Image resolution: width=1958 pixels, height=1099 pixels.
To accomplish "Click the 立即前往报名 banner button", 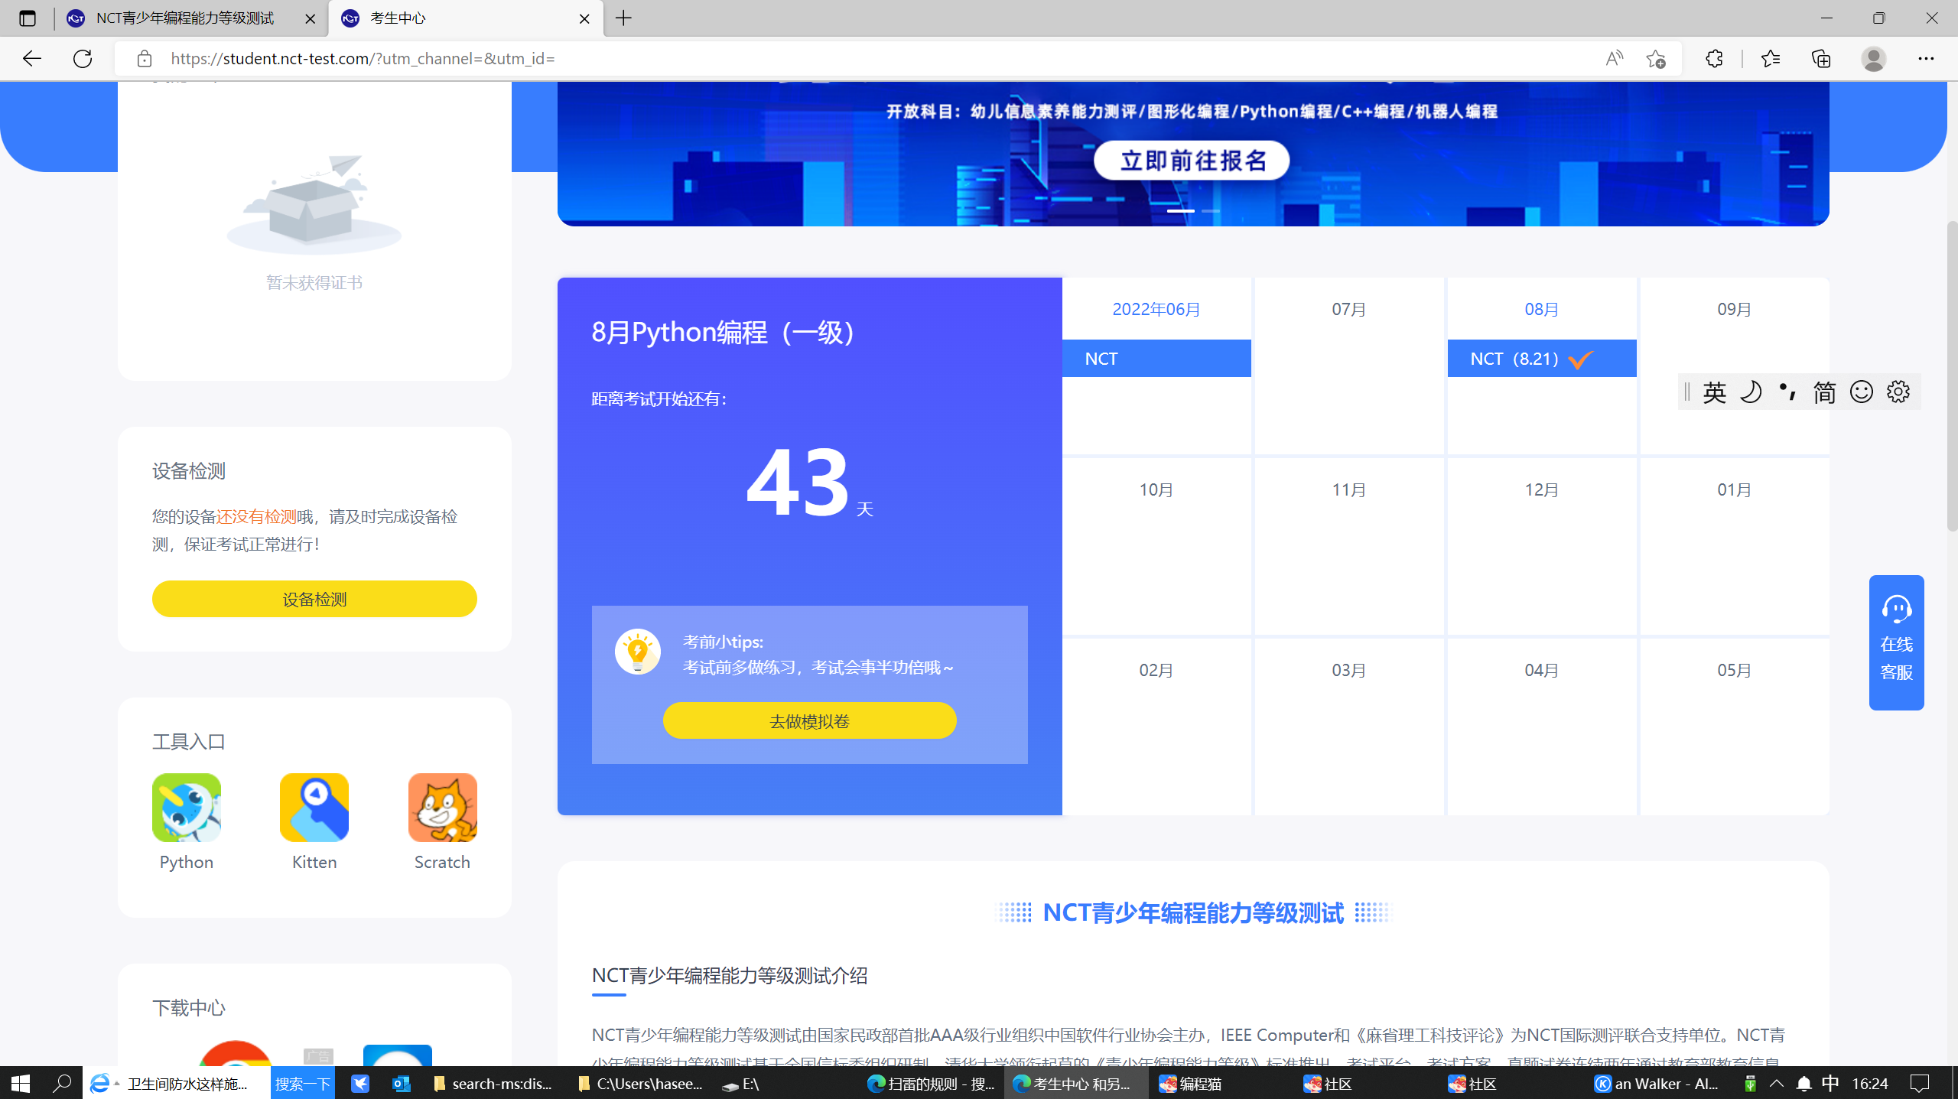I will pos(1192,160).
